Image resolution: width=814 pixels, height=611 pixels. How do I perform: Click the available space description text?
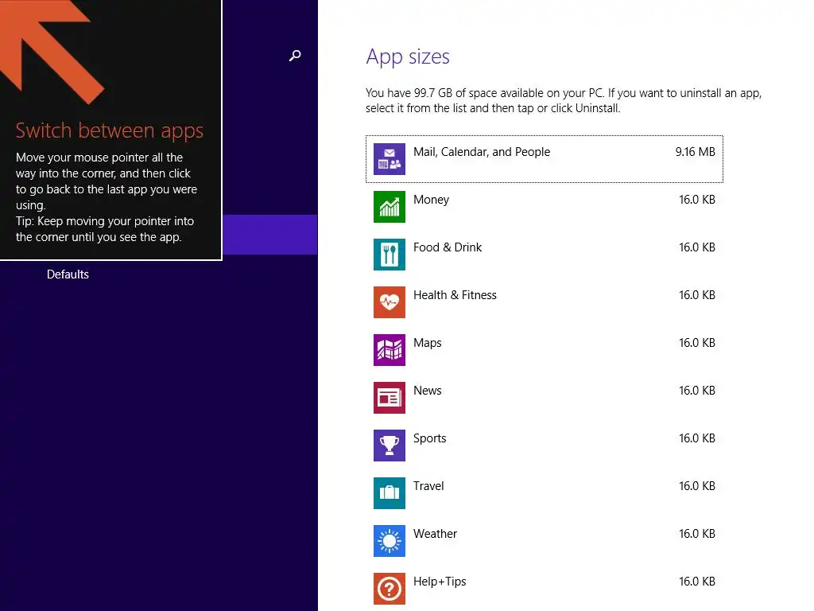point(564,101)
